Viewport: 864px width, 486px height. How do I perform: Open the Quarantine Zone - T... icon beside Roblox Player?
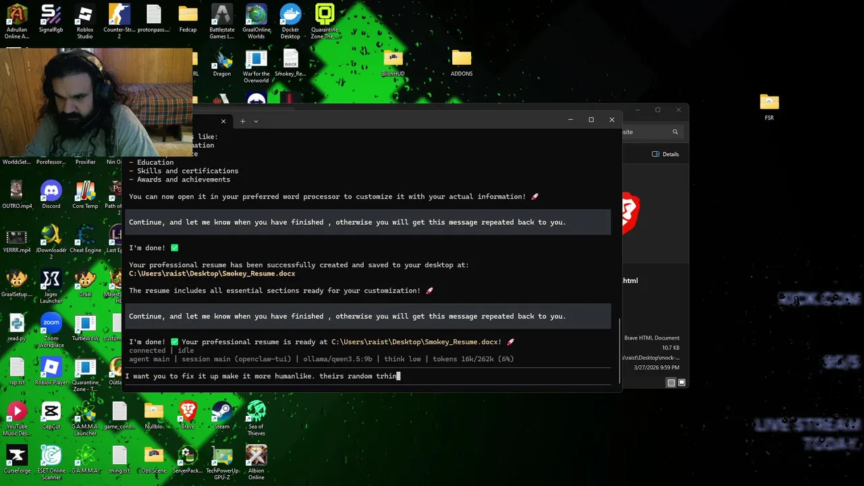tap(85, 375)
